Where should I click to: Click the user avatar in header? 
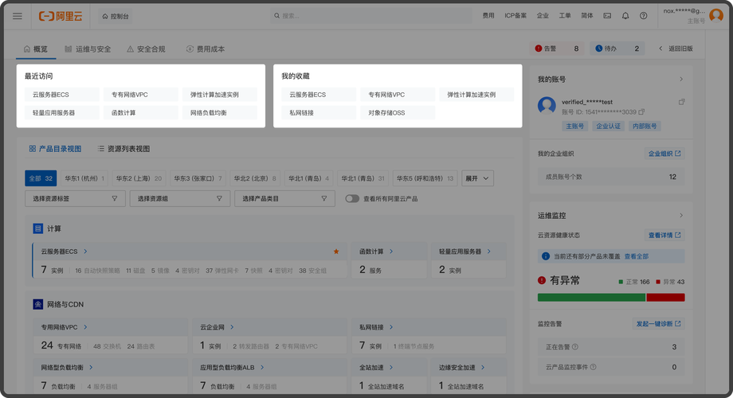click(x=716, y=15)
